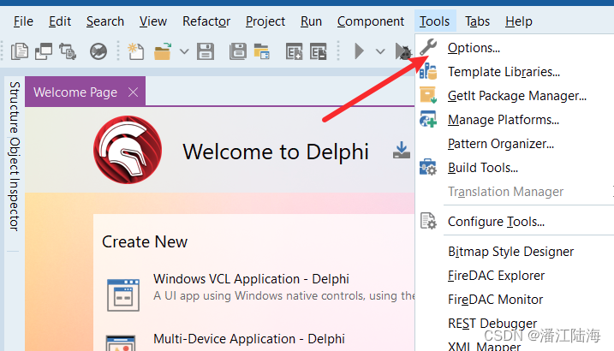Click the Save All toolbar icon
Image resolution: width=614 pixels, height=351 pixels.
tap(238, 51)
